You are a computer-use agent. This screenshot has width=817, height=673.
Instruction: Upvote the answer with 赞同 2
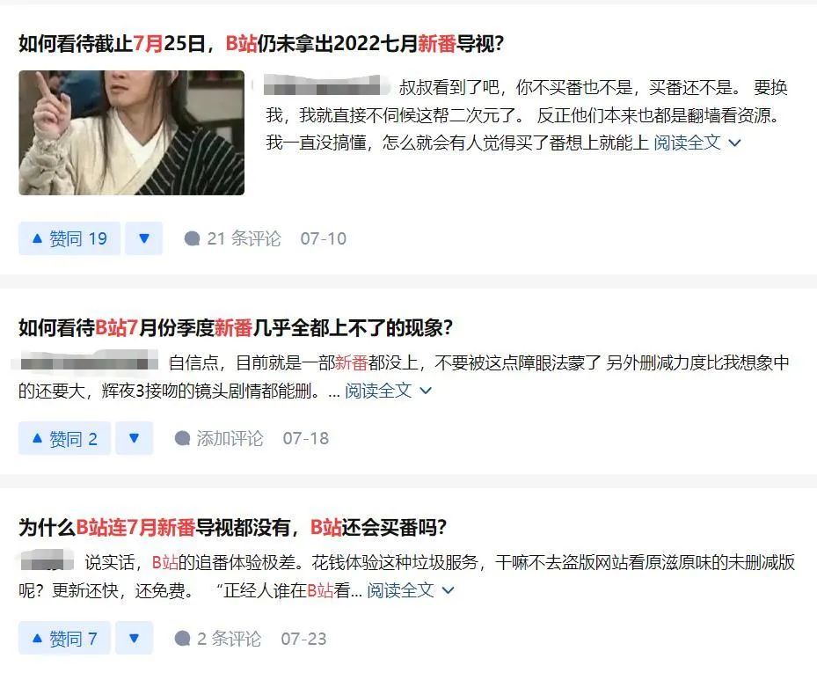64,438
